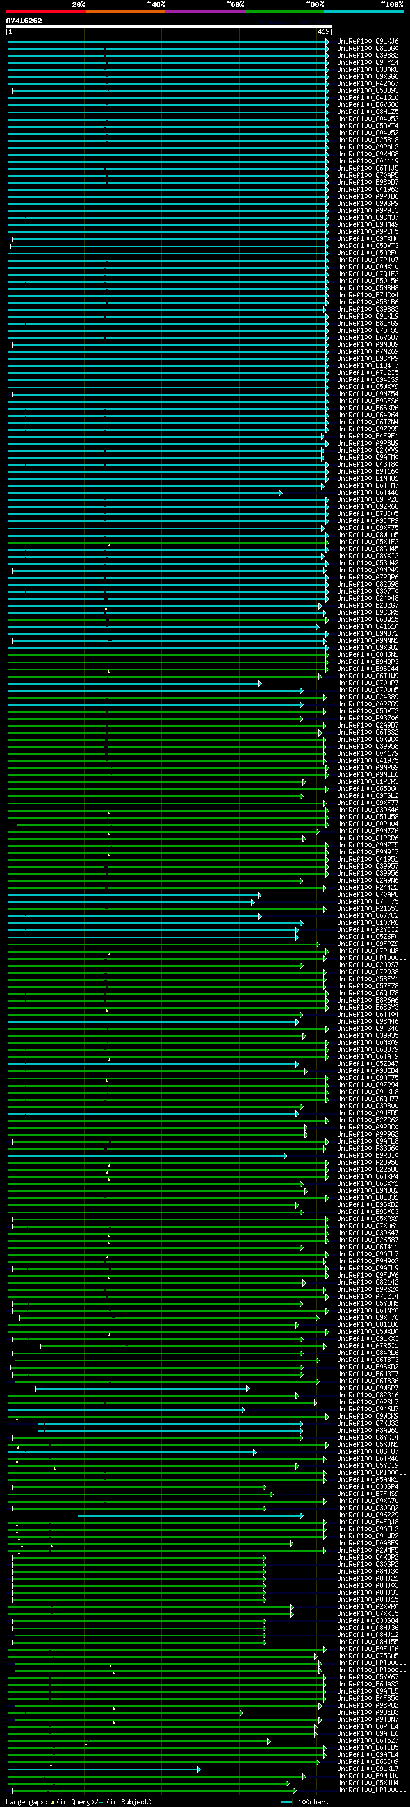Select UniRef100_Q41975 entry

(368, 760)
